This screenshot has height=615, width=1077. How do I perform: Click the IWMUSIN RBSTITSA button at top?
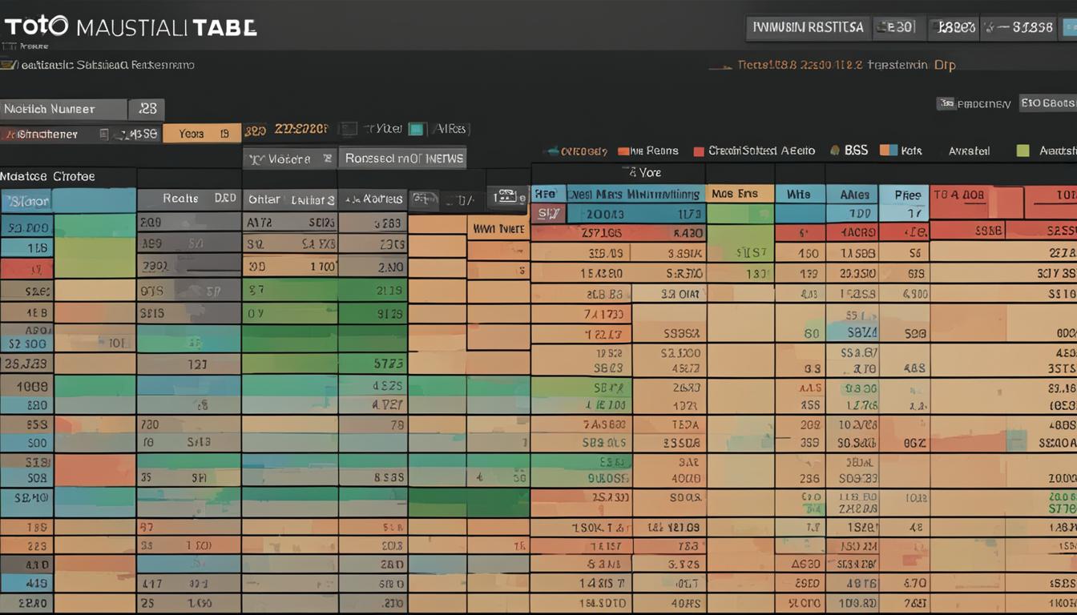(808, 27)
